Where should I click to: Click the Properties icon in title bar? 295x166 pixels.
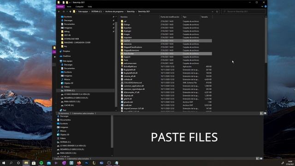64,2
